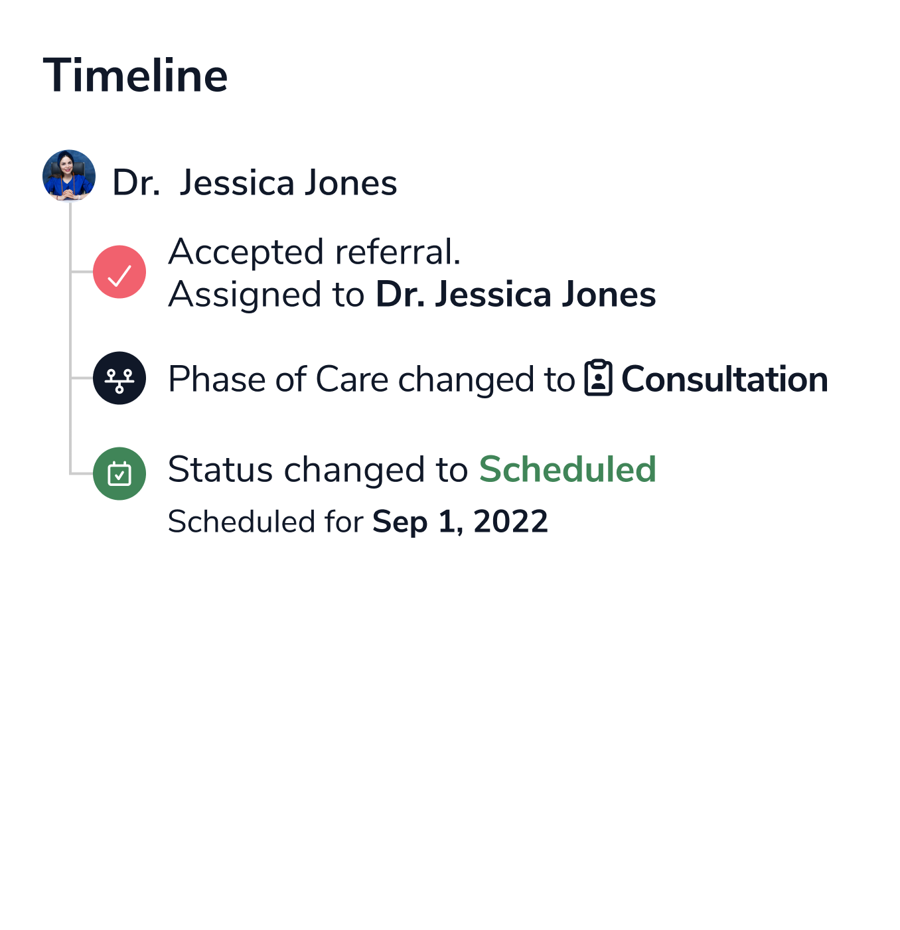Viewport: 900px width, 930px height.
Task: Click the Scheduled status link
Action: (x=567, y=469)
